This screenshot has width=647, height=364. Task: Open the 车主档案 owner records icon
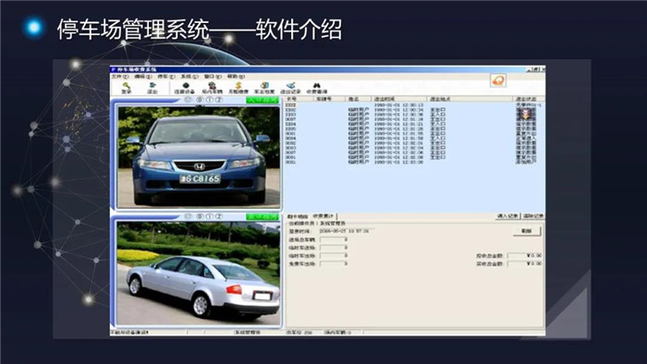point(264,88)
